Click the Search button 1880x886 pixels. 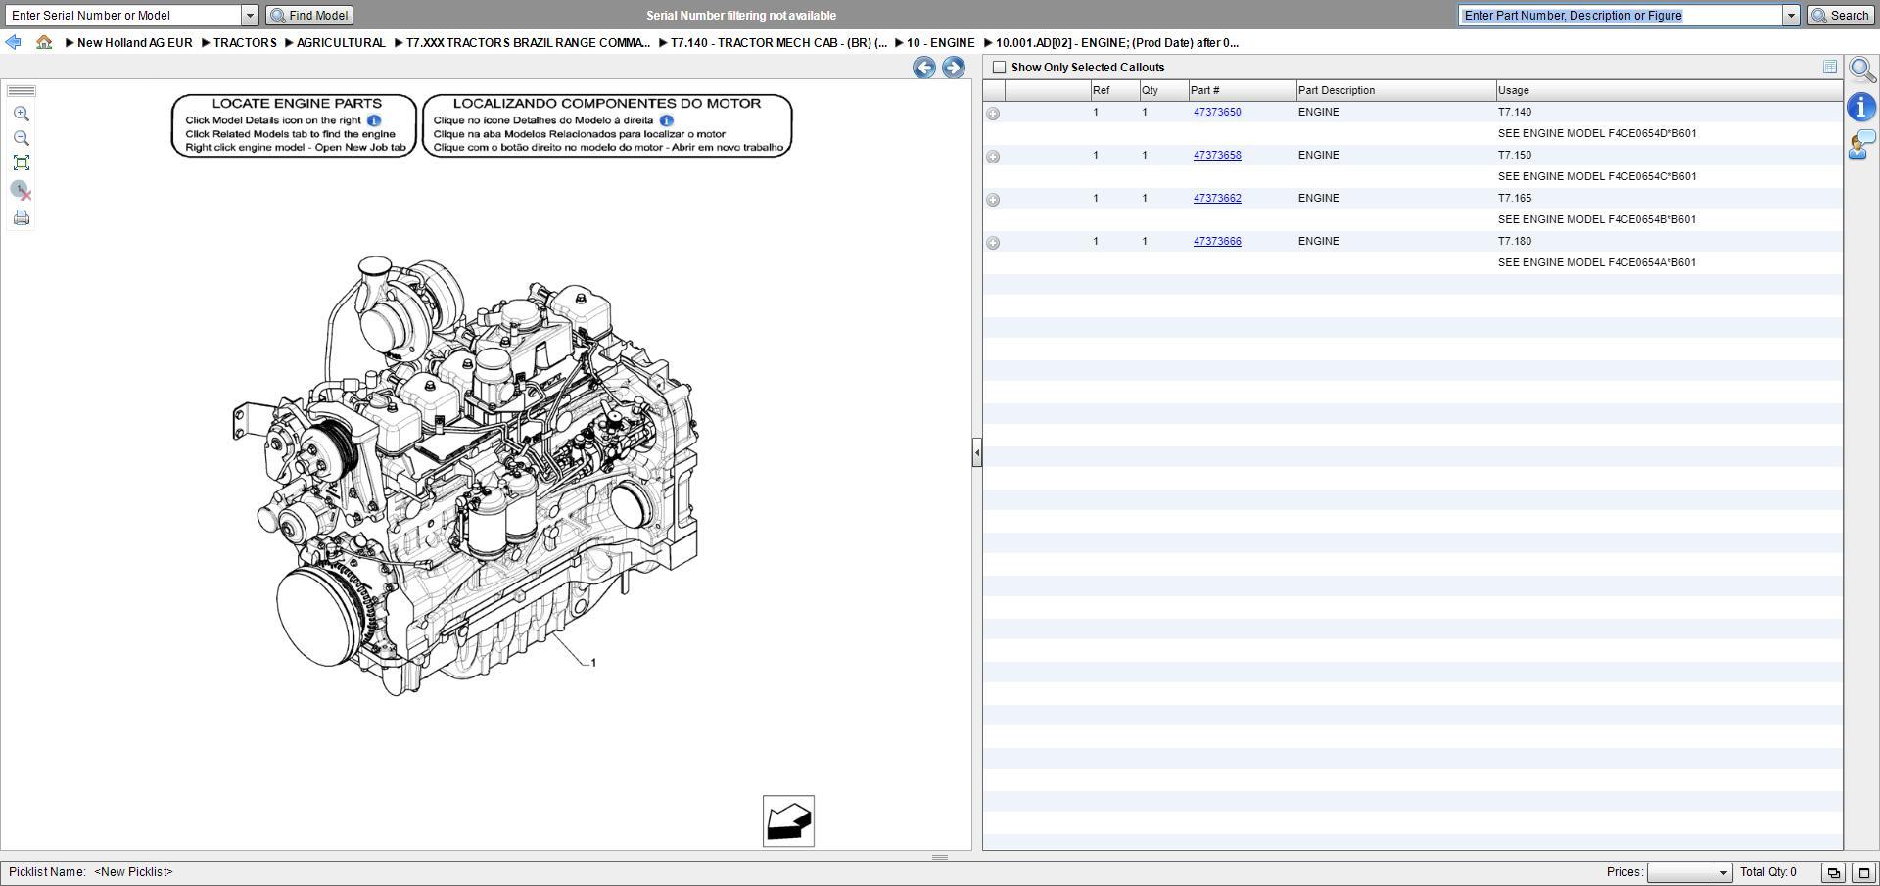point(1841,16)
